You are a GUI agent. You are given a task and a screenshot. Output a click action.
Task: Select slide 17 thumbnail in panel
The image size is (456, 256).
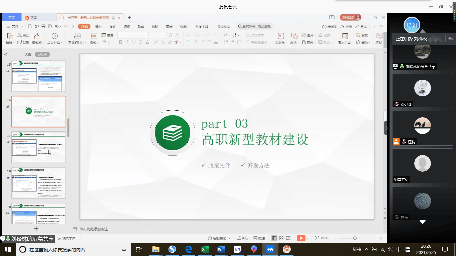pos(39,147)
